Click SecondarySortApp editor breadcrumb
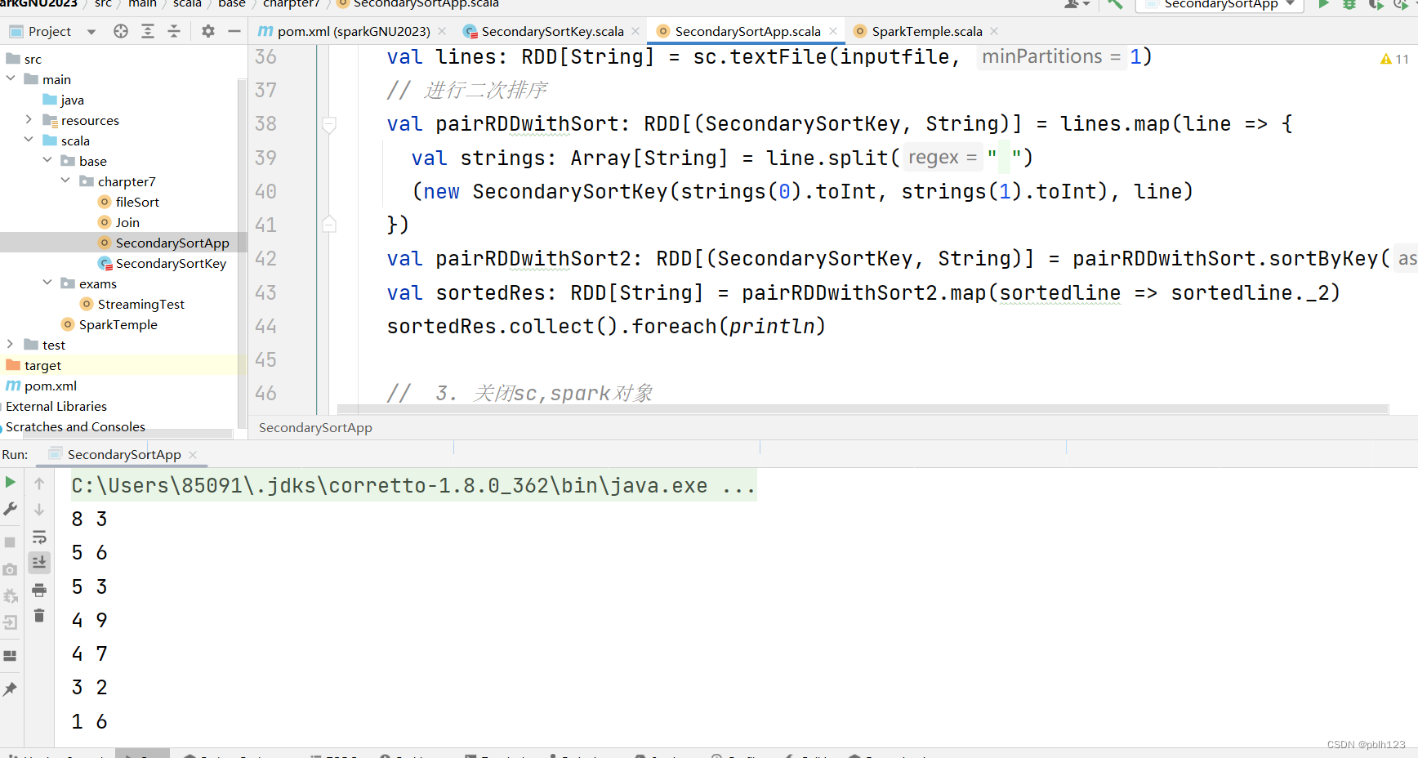 click(x=315, y=427)
